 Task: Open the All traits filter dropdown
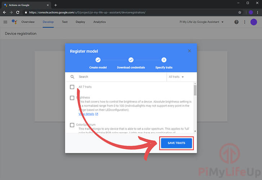coord(176,77)
